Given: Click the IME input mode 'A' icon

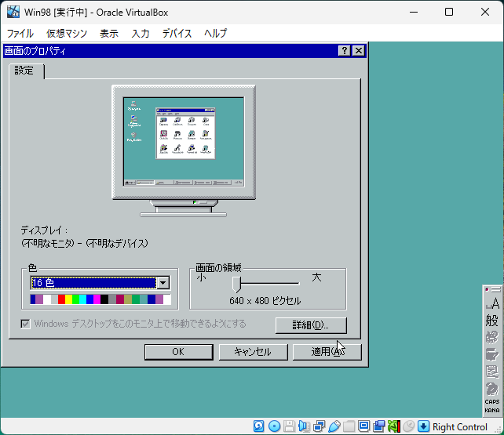Looking at the screenshot, I should point(492,303).
